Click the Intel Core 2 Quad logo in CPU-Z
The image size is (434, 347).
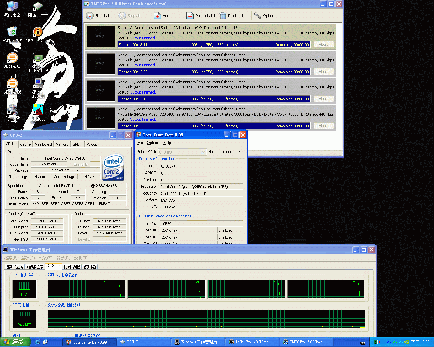tap(114, 167)
